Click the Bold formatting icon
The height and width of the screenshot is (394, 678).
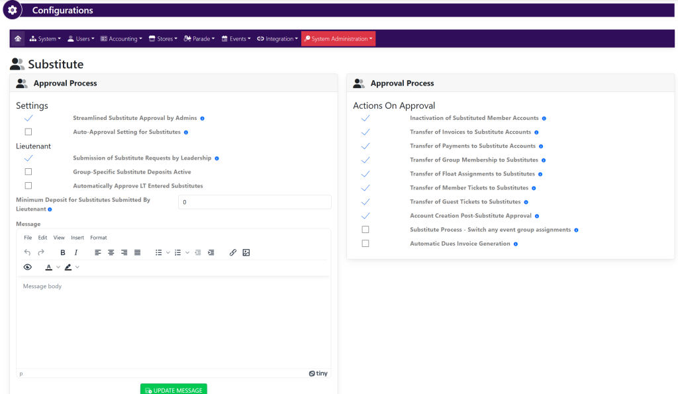coord(63,252)
